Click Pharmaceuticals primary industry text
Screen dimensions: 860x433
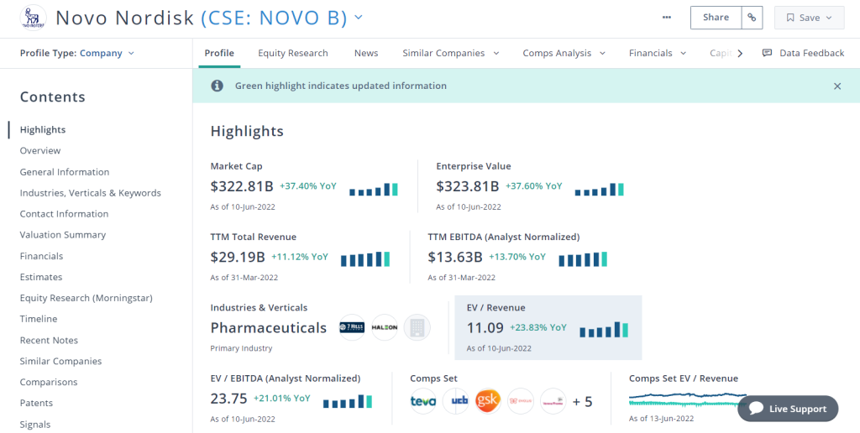tap(269, 328)
